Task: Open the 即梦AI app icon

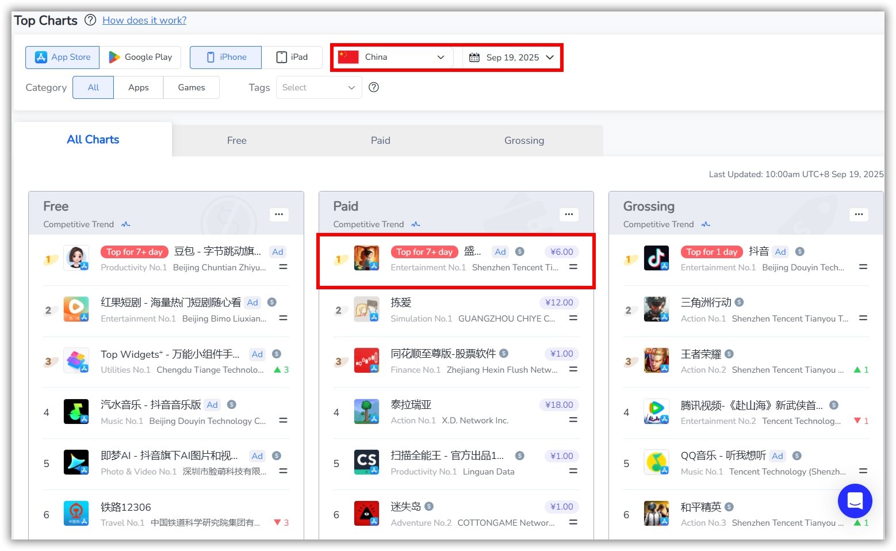Action: click(x=76, y=462)
